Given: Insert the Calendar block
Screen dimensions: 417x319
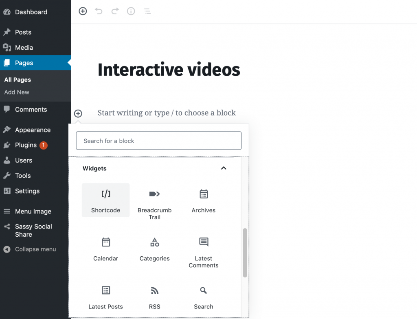Looking at the screenshot, I should pos(105,249).
